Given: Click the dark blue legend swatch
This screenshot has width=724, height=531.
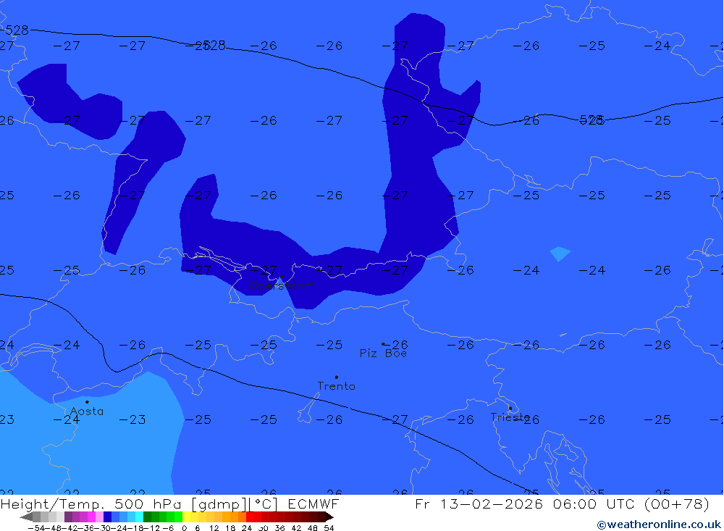Looking at the screenshot, I should pos(107,517).
